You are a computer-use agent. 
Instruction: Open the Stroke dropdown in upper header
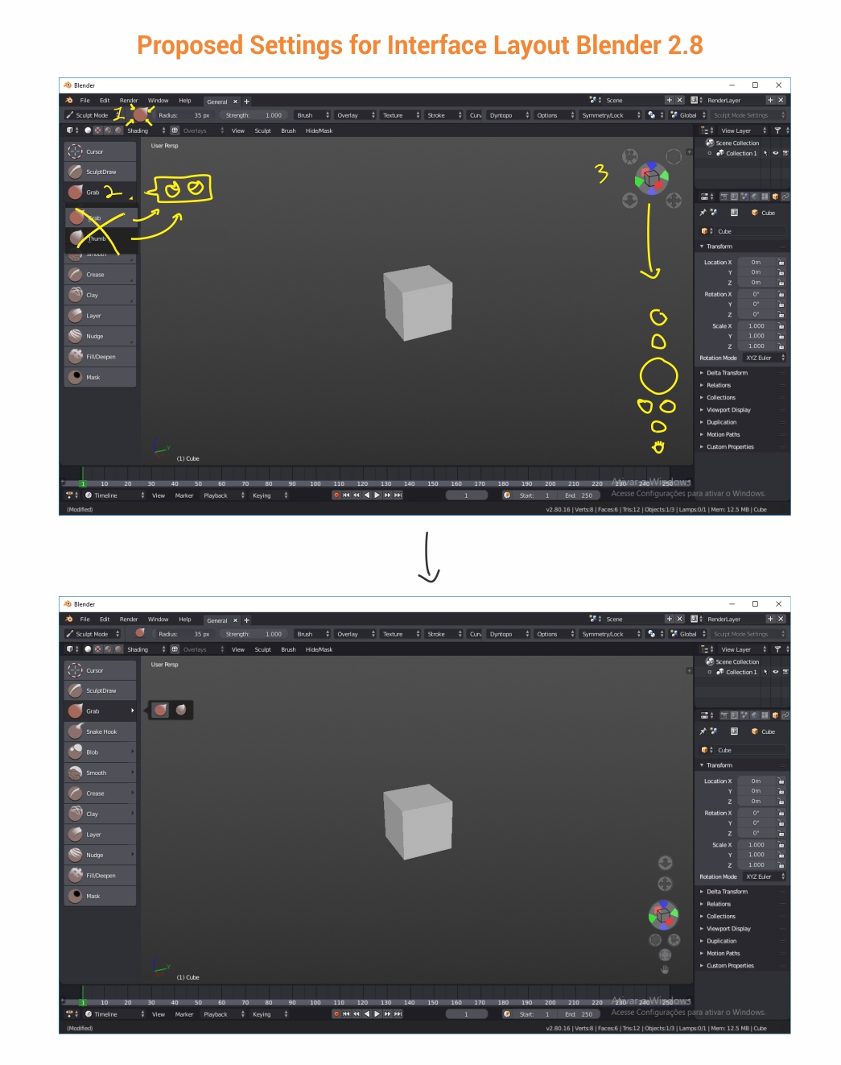click(443, 115)
